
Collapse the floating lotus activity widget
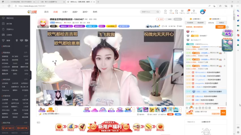(227, 27)
